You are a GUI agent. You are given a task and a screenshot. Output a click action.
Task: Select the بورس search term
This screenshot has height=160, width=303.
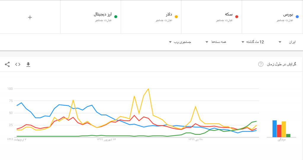288,14
